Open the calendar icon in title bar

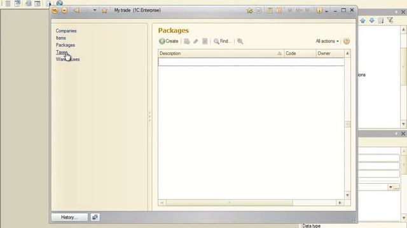click(279, 10)
